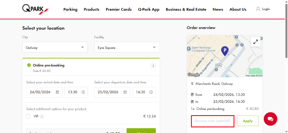Open the About Us menu
Screen dimensions: 288x133
point(238,9)
